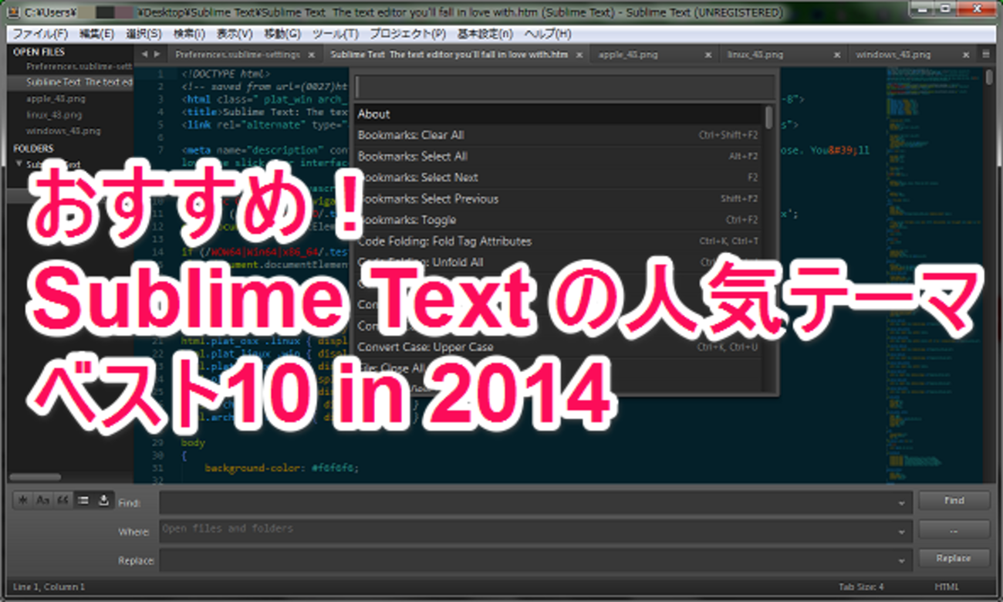Screen dimensions: 1003x602
Task: Select About in command palette
Action: [x=558, y=114]
